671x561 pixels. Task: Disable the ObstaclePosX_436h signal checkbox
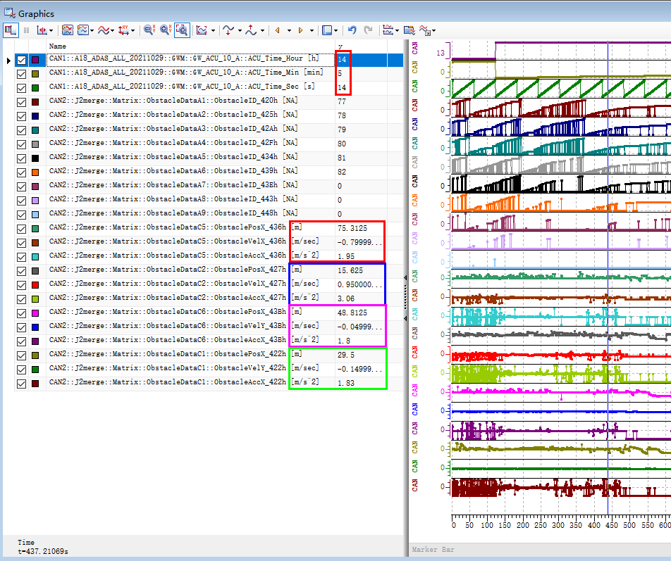click(21, 229)
